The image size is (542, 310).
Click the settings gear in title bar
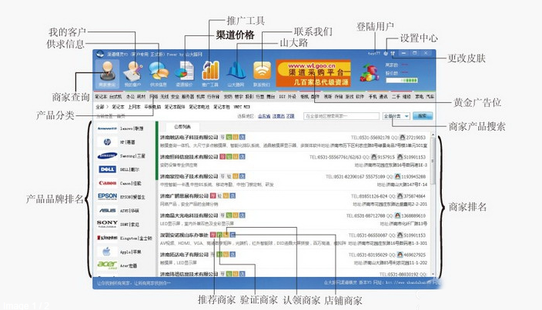[386, 54]
